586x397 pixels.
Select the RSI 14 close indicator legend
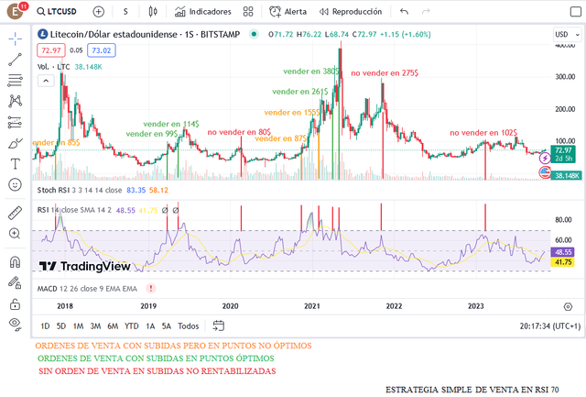(74, 210)
